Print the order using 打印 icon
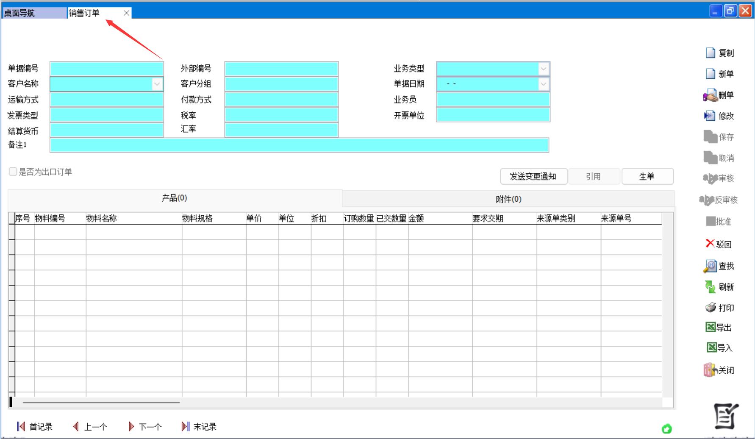 711,308
